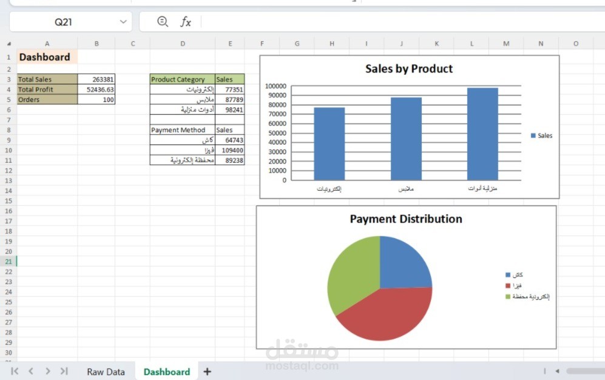Click next sheet navigation arrow

[47, 371]
